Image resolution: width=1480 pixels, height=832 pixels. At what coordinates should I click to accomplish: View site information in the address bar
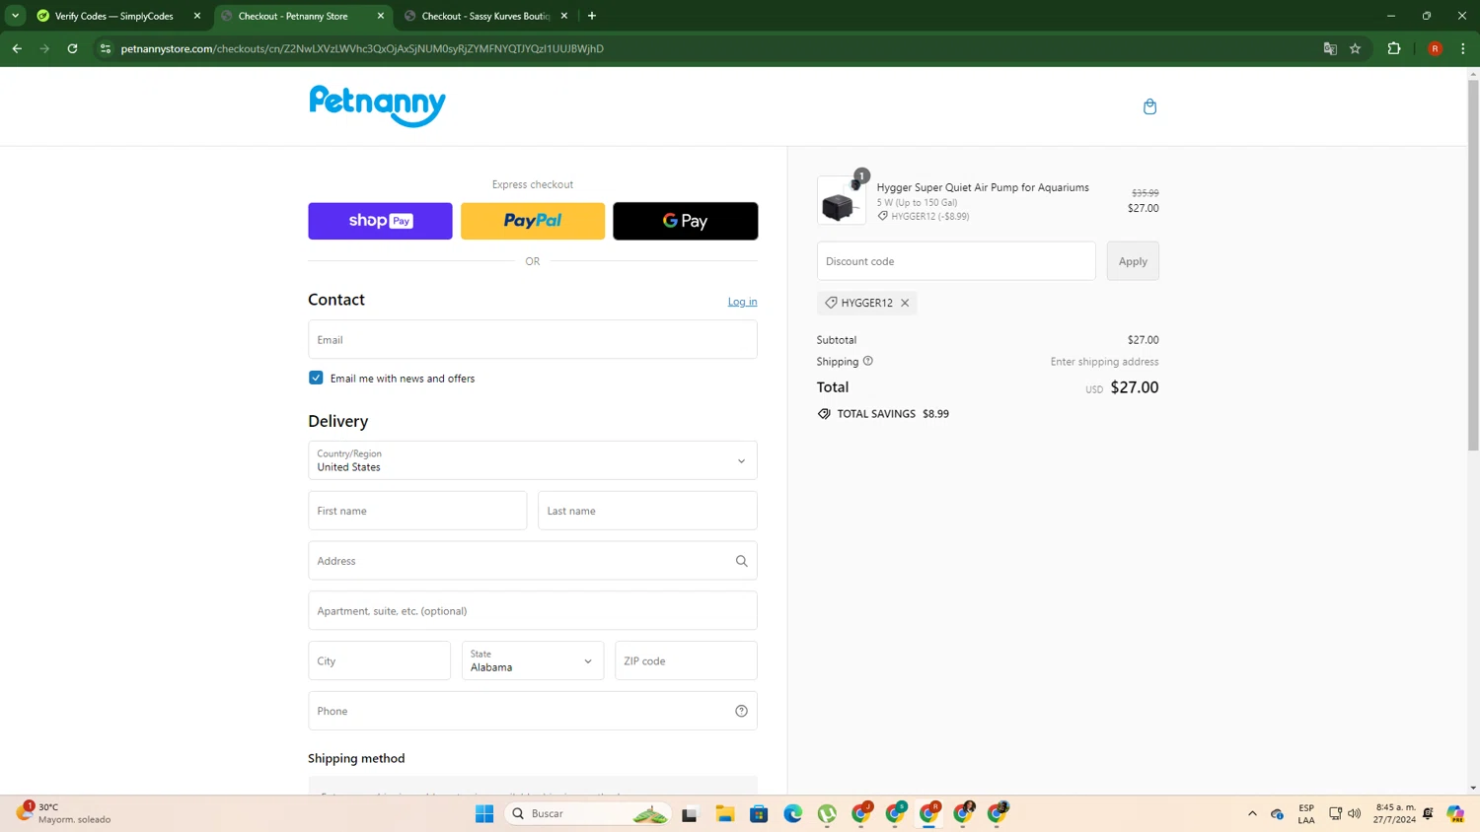[106, 48]
